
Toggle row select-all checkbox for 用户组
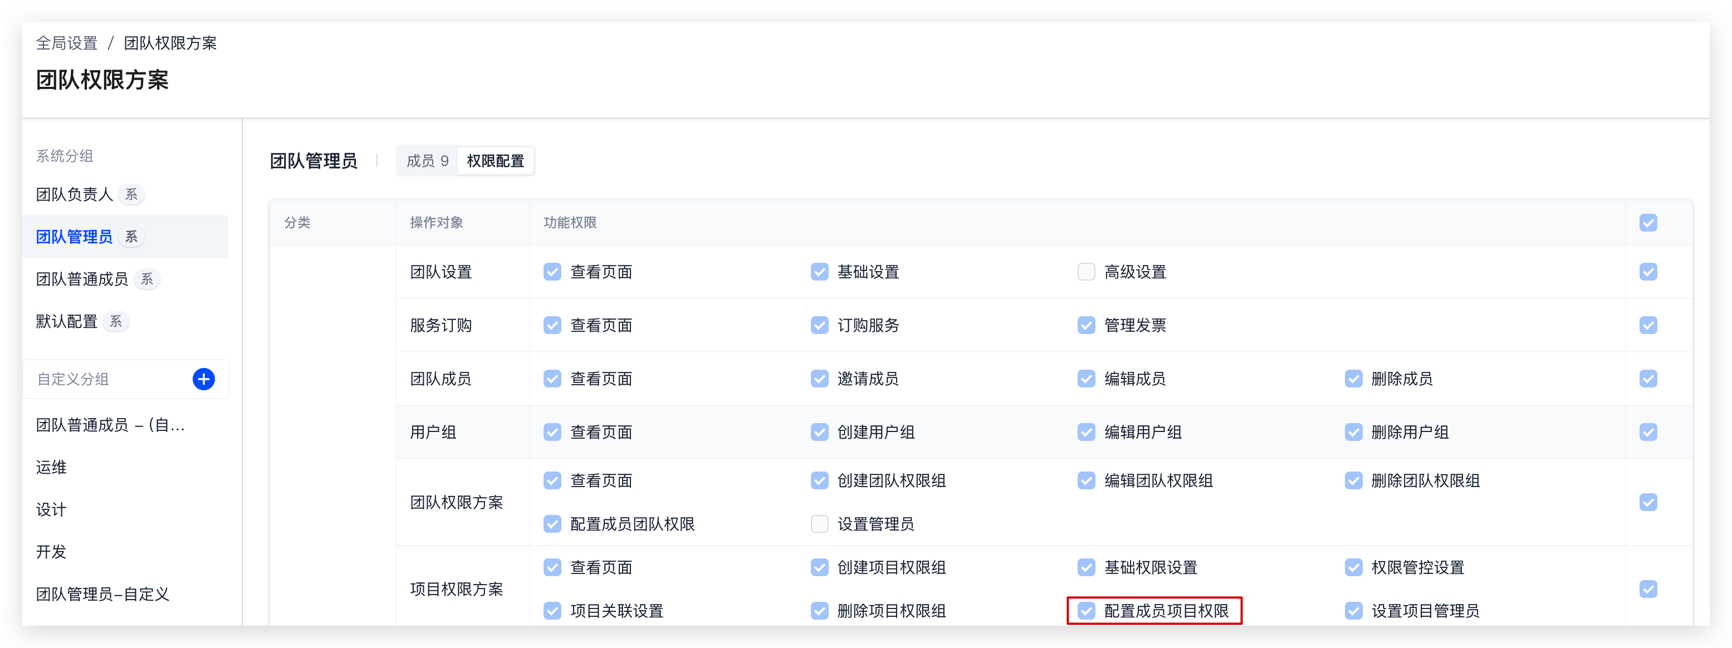tap(1648, 431)
